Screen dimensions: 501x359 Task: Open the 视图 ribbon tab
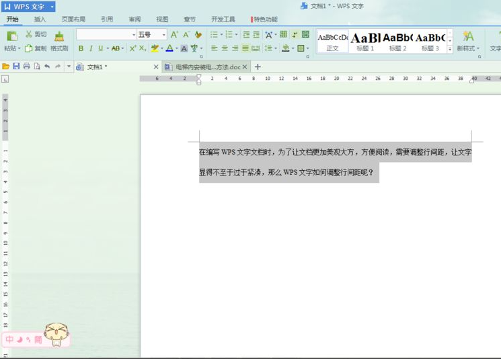(x=162, y=19)
